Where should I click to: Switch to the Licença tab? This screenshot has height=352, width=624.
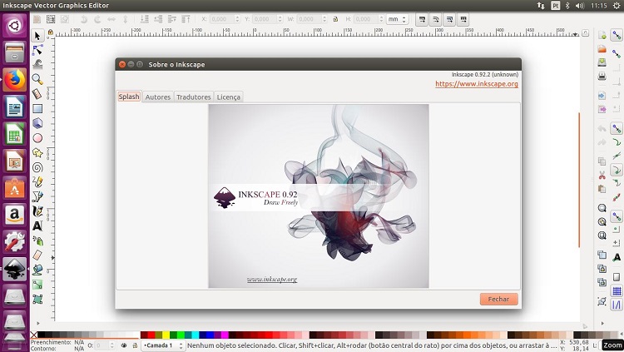coord(229,97)
